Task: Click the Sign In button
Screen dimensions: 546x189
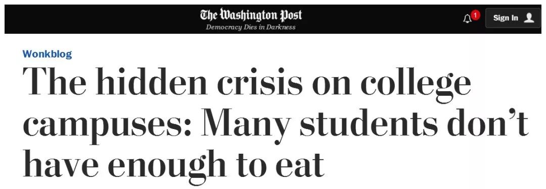Action: (x=513, y=18)
